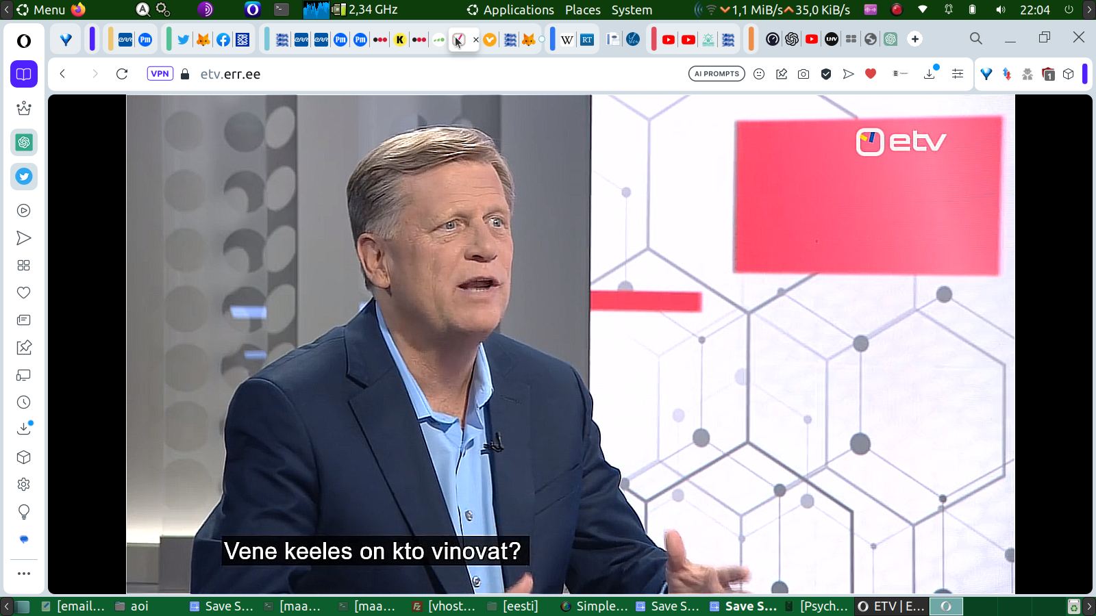This screenshot has width=1096, height=616.
Task: Open the Places menu
Action: (x=583, y=10)
